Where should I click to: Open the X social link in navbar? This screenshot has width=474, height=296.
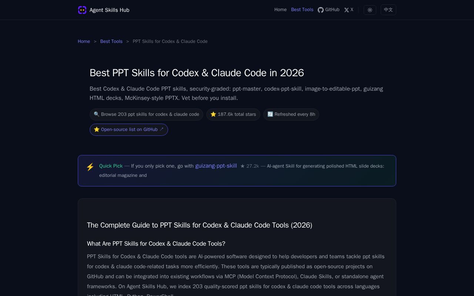click(348, 10)
